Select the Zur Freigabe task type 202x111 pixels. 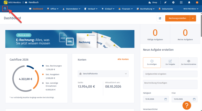point(170,62)
